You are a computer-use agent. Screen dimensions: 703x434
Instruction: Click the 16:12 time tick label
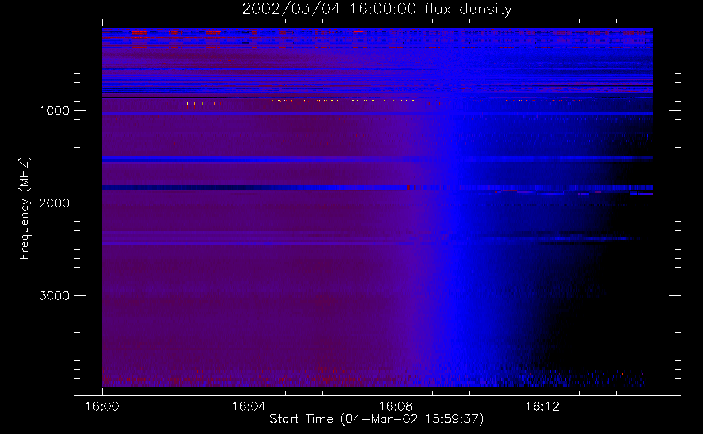[543, 407]
